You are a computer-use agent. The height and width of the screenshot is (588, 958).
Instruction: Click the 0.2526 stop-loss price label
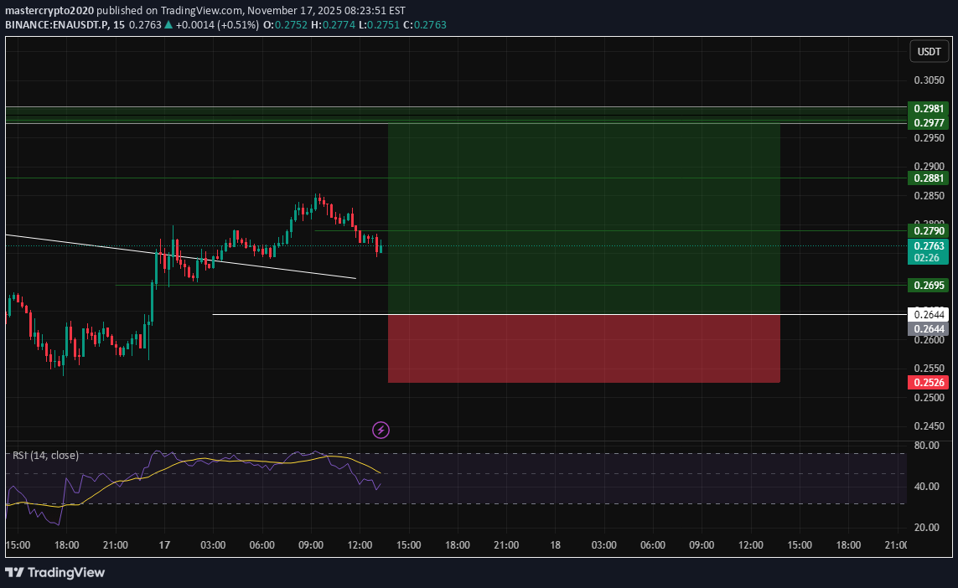[x=927, y=382]
